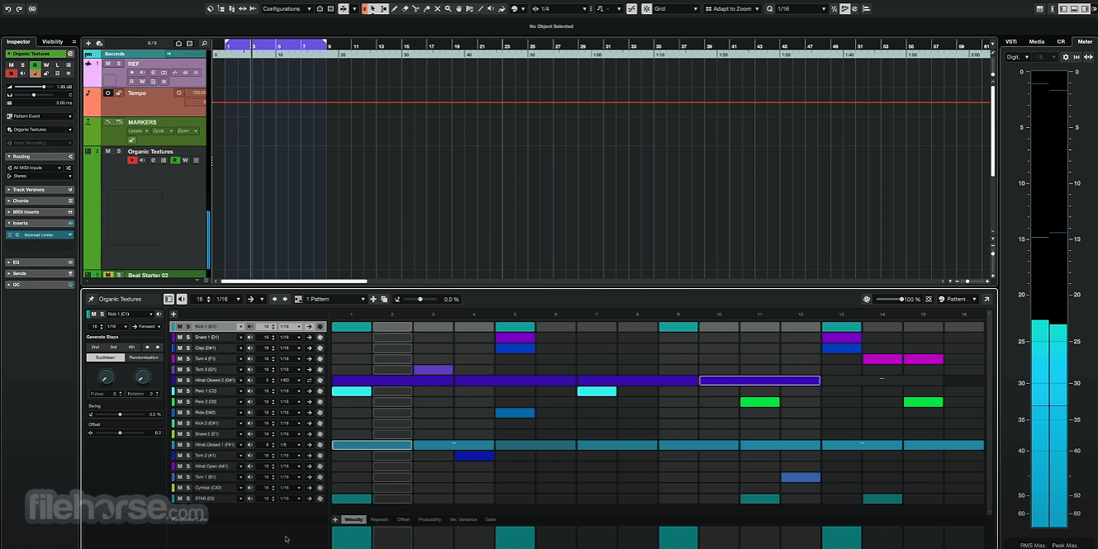Open the Grid snap type dropdown
Viewport: 1098px width, 549px height.
(676, 8)
